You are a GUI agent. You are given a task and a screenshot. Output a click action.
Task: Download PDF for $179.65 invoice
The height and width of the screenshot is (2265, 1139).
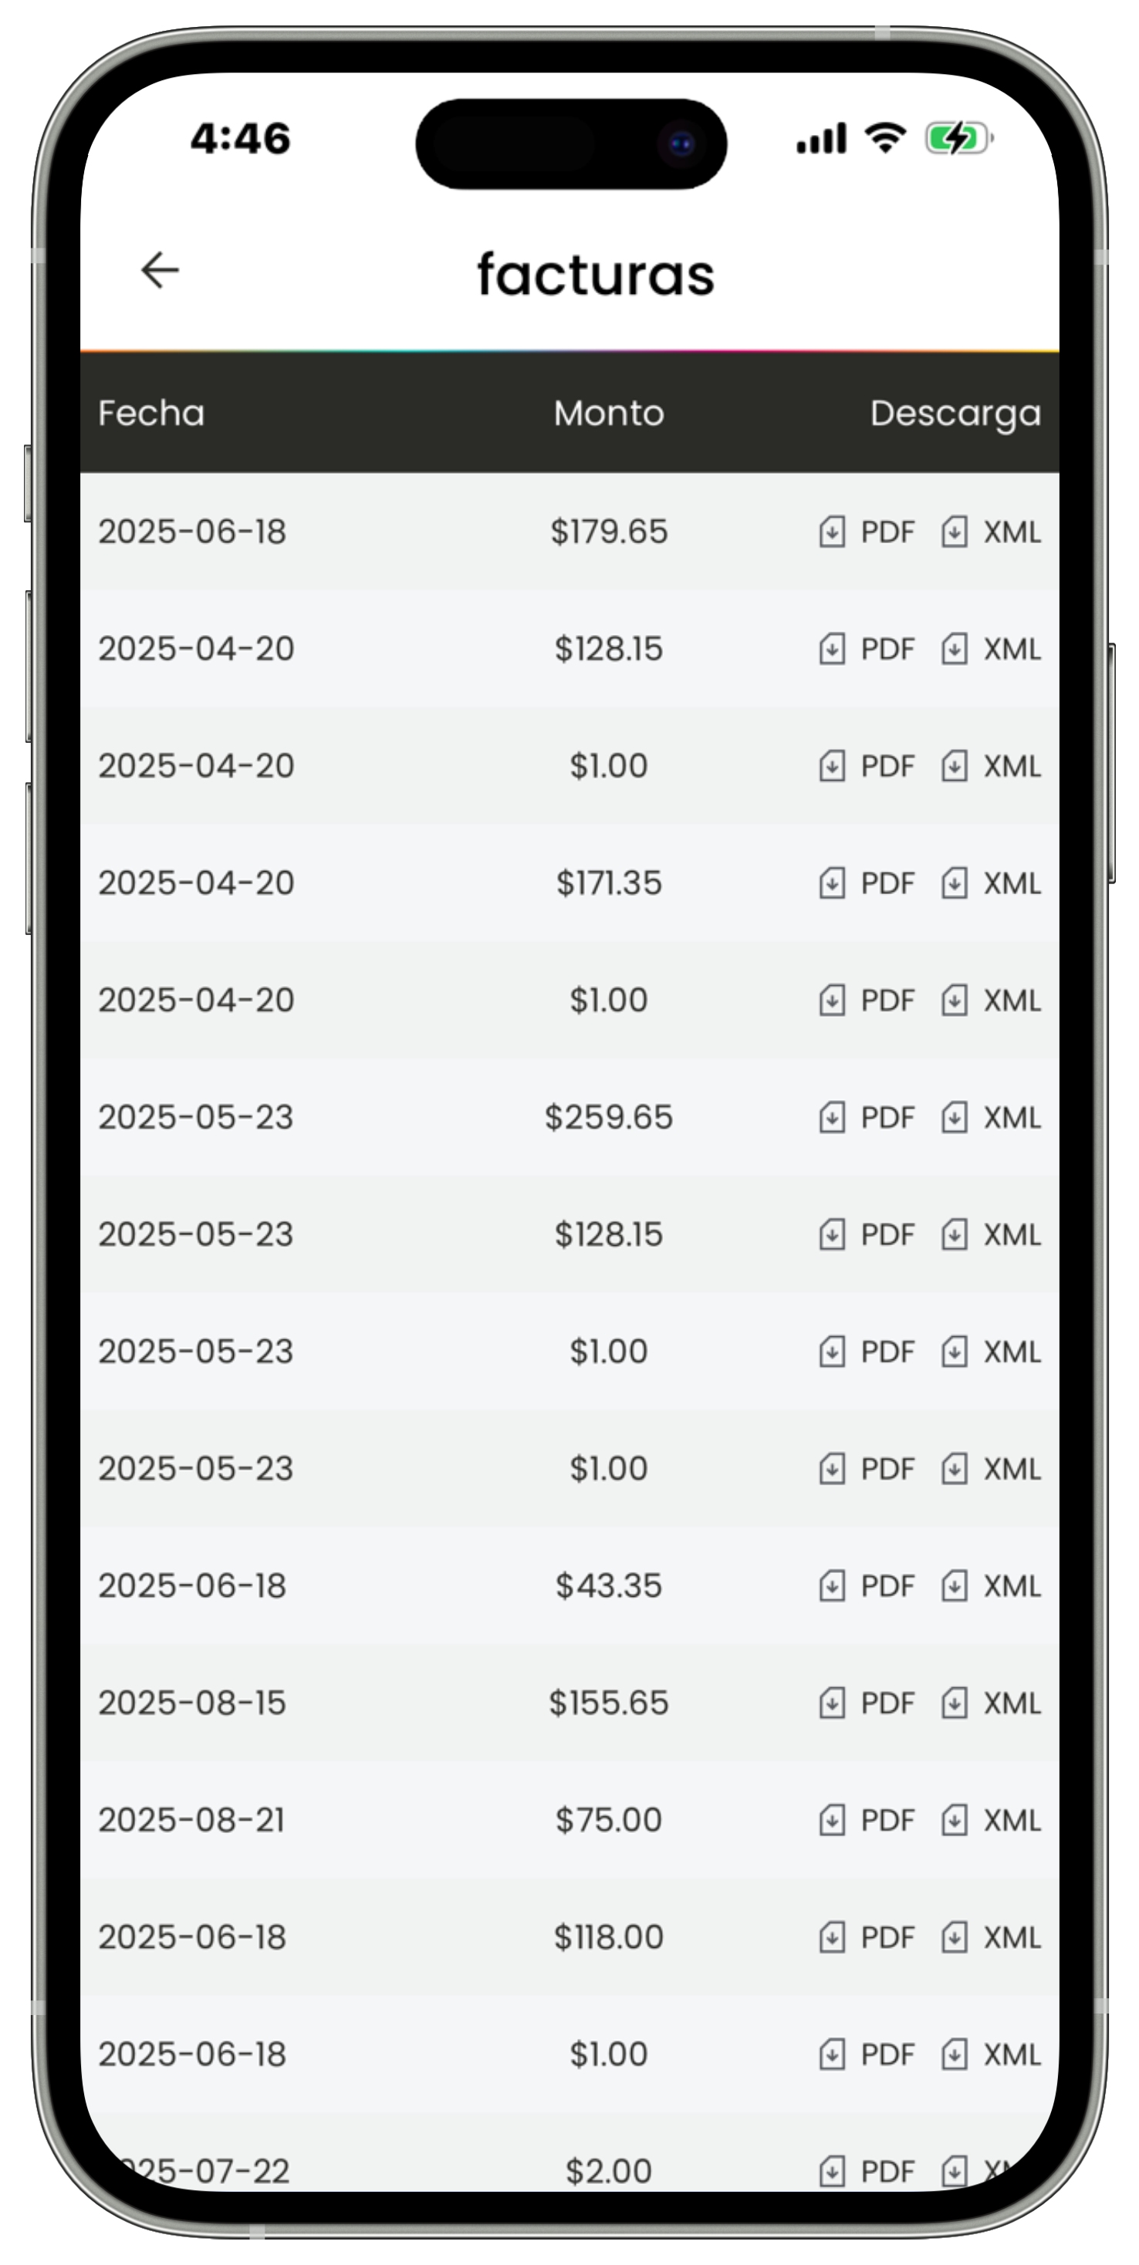click(x=867, y=532)
